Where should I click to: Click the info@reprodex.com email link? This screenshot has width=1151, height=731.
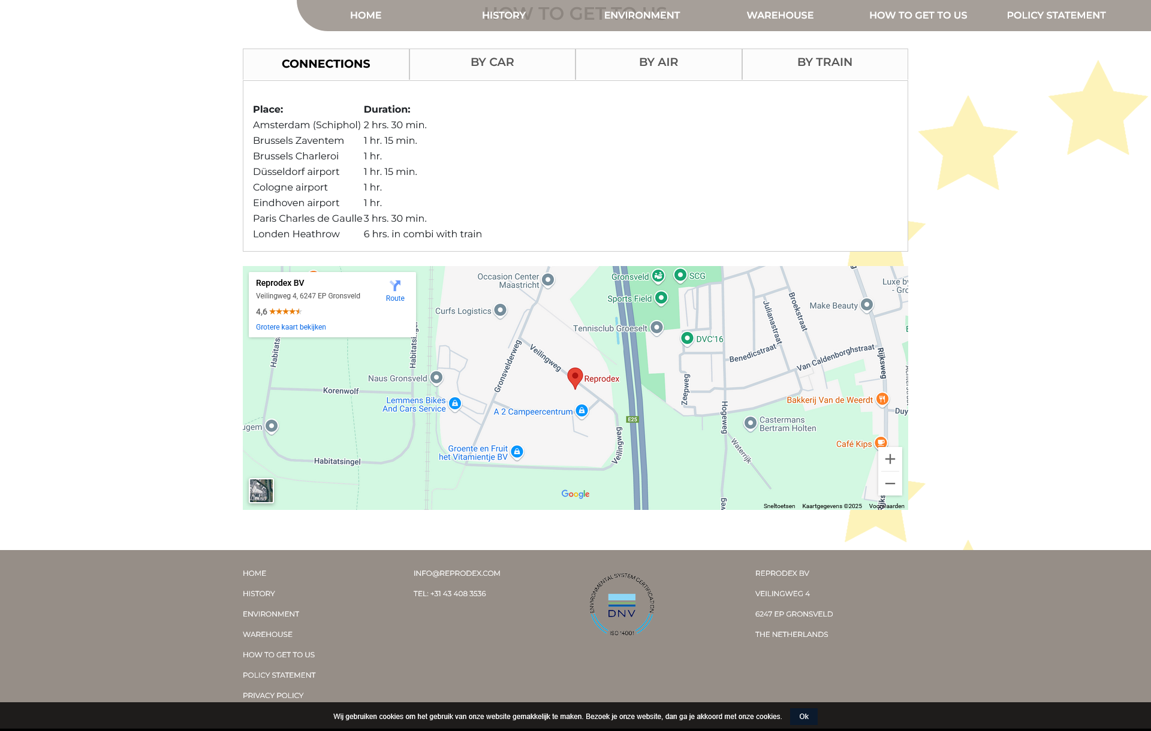point(457,573)
